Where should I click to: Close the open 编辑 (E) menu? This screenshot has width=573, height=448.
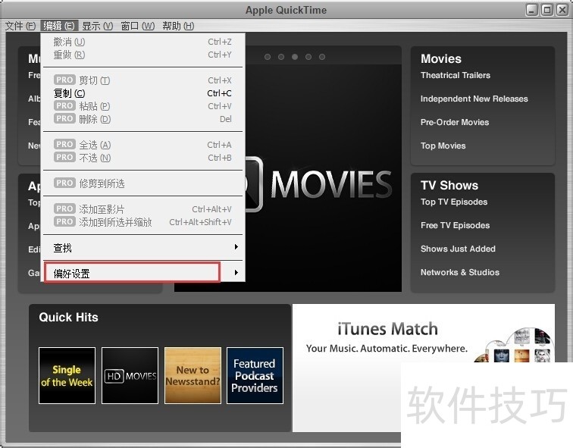pyautogui.click(x=59, y=26)
